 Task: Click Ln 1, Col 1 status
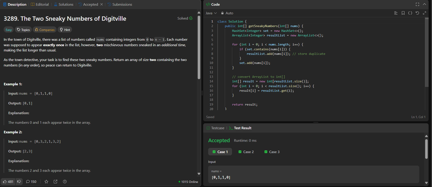[x=418, y=117]
